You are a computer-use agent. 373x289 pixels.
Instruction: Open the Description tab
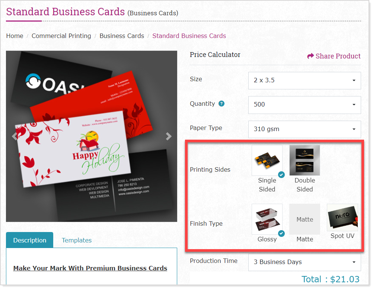pos(30,241)
